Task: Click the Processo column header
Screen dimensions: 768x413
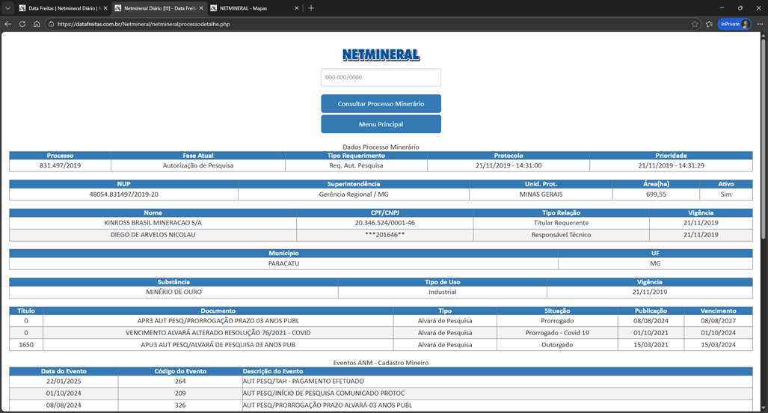Action: pyautogui.click(x=61, y=156)
